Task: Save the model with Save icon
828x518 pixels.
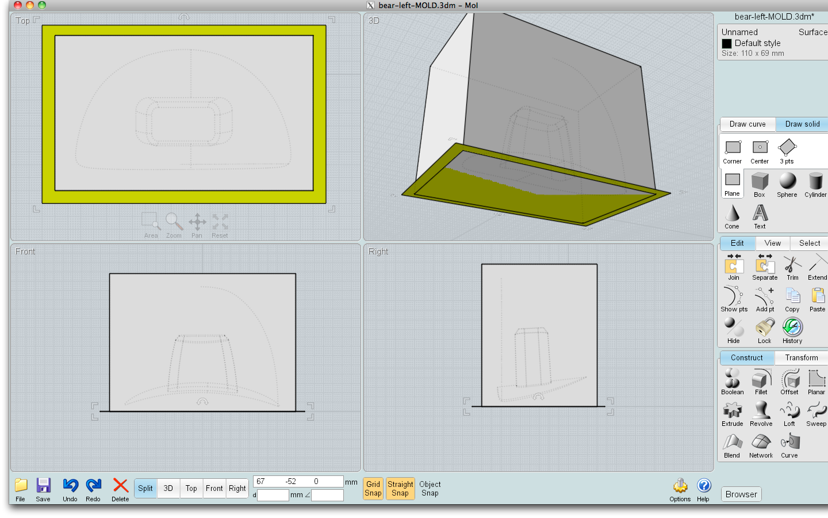Action: point(43,490)
